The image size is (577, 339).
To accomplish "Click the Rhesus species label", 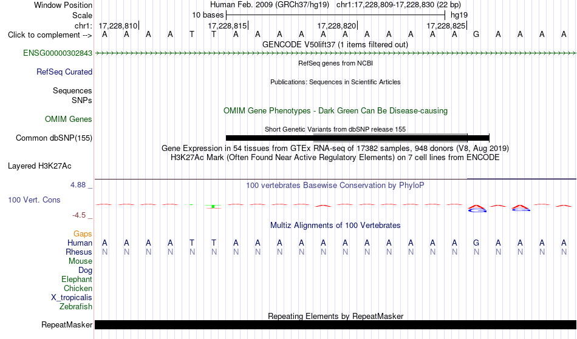I will [79, 252].
